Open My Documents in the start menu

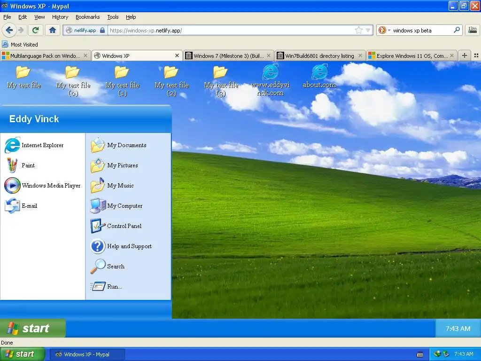tap(118, 145)
